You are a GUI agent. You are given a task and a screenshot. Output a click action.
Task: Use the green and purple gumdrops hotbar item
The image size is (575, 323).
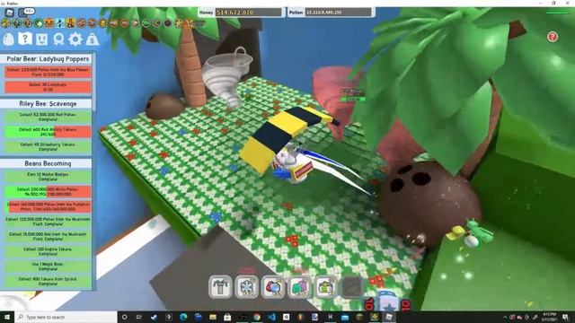point(299,287)
